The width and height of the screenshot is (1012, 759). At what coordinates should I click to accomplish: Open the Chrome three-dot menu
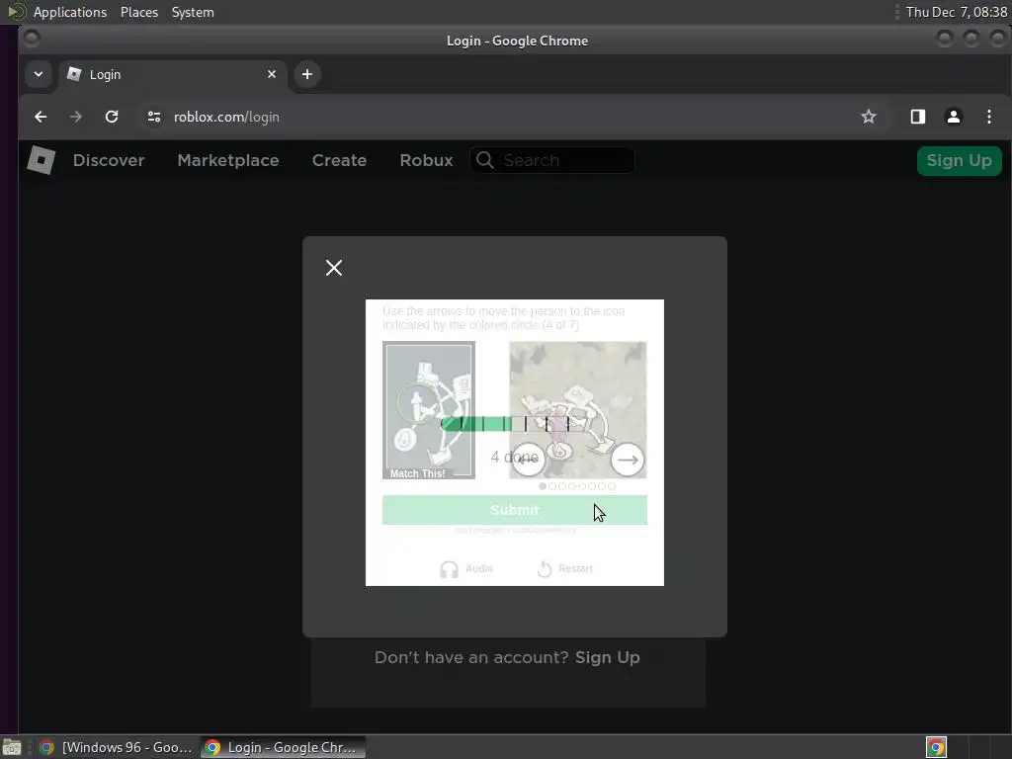(989, 117)
